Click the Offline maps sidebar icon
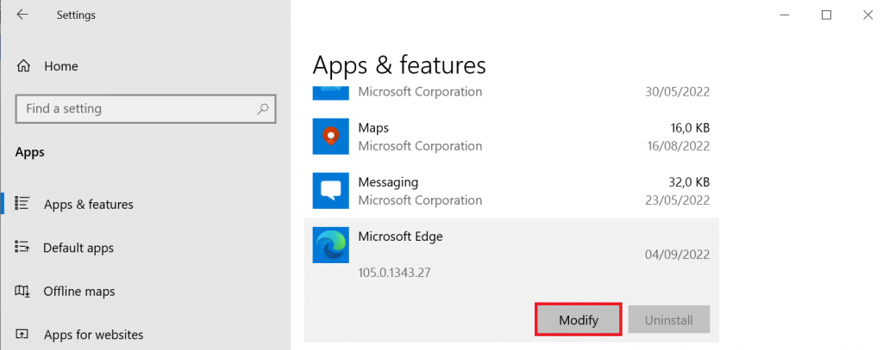 (23, 292)
